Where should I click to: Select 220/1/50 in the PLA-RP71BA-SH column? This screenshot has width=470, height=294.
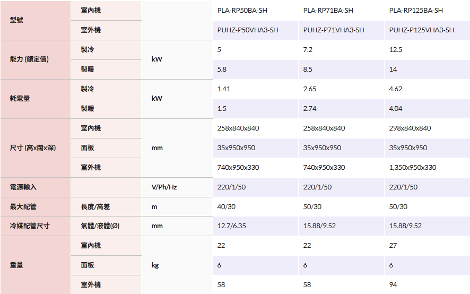pos(317,187)
